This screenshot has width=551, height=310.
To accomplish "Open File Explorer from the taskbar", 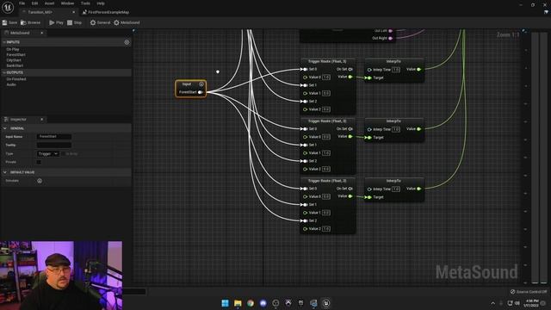I will [x=238, y=303].
